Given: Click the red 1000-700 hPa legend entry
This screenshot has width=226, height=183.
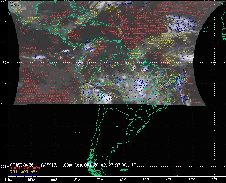Looking at the screenshot, I should pos(25,168).
